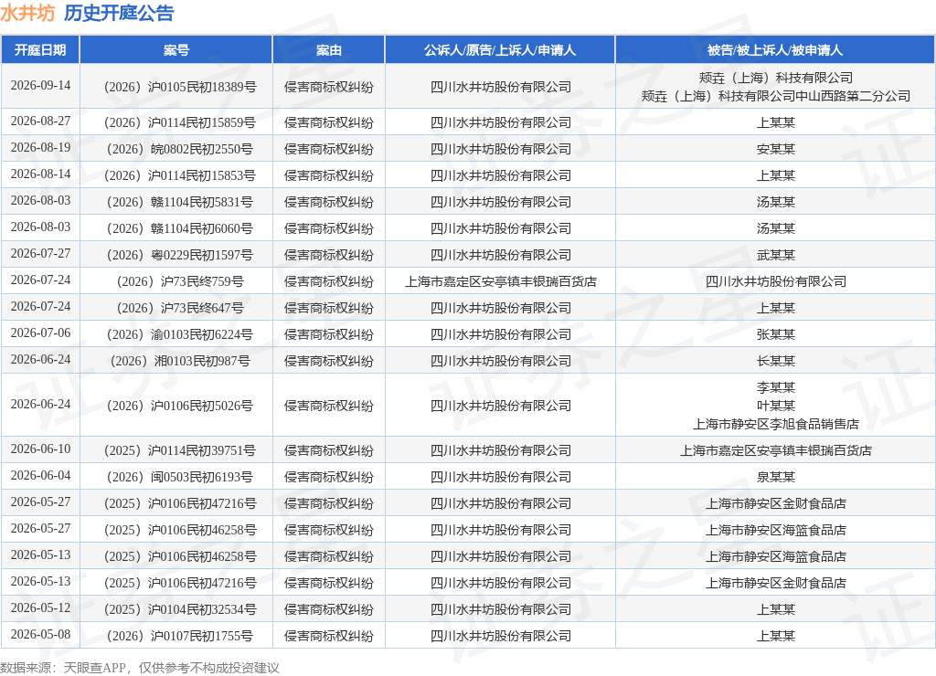
Task: Select case (2026)沪73民终759号
Action: click(180, 281)
